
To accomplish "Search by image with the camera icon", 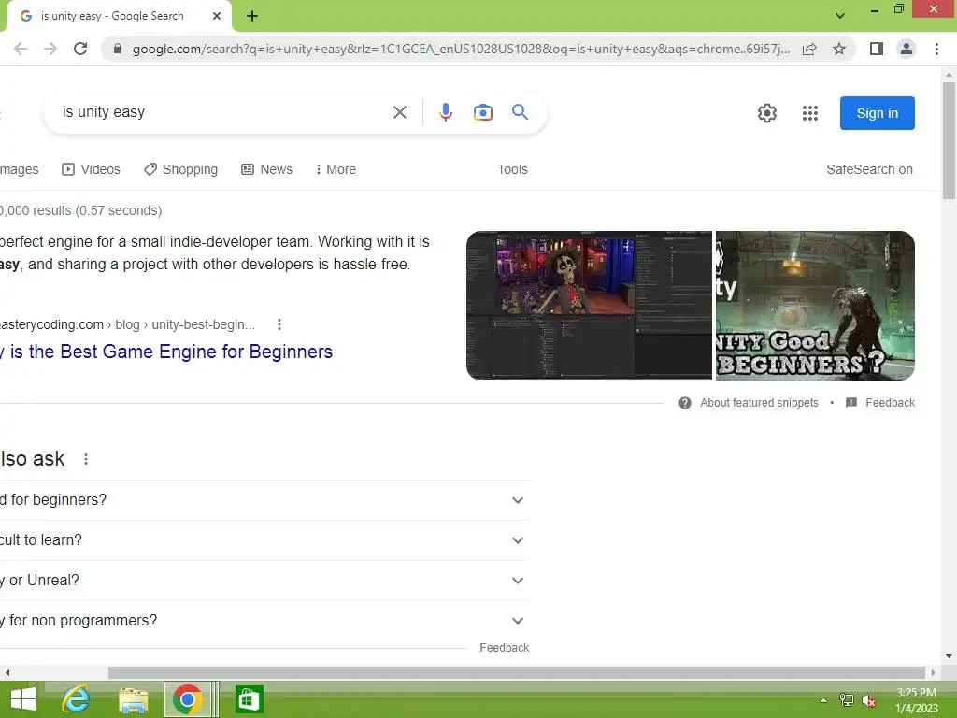I will 483,112.
